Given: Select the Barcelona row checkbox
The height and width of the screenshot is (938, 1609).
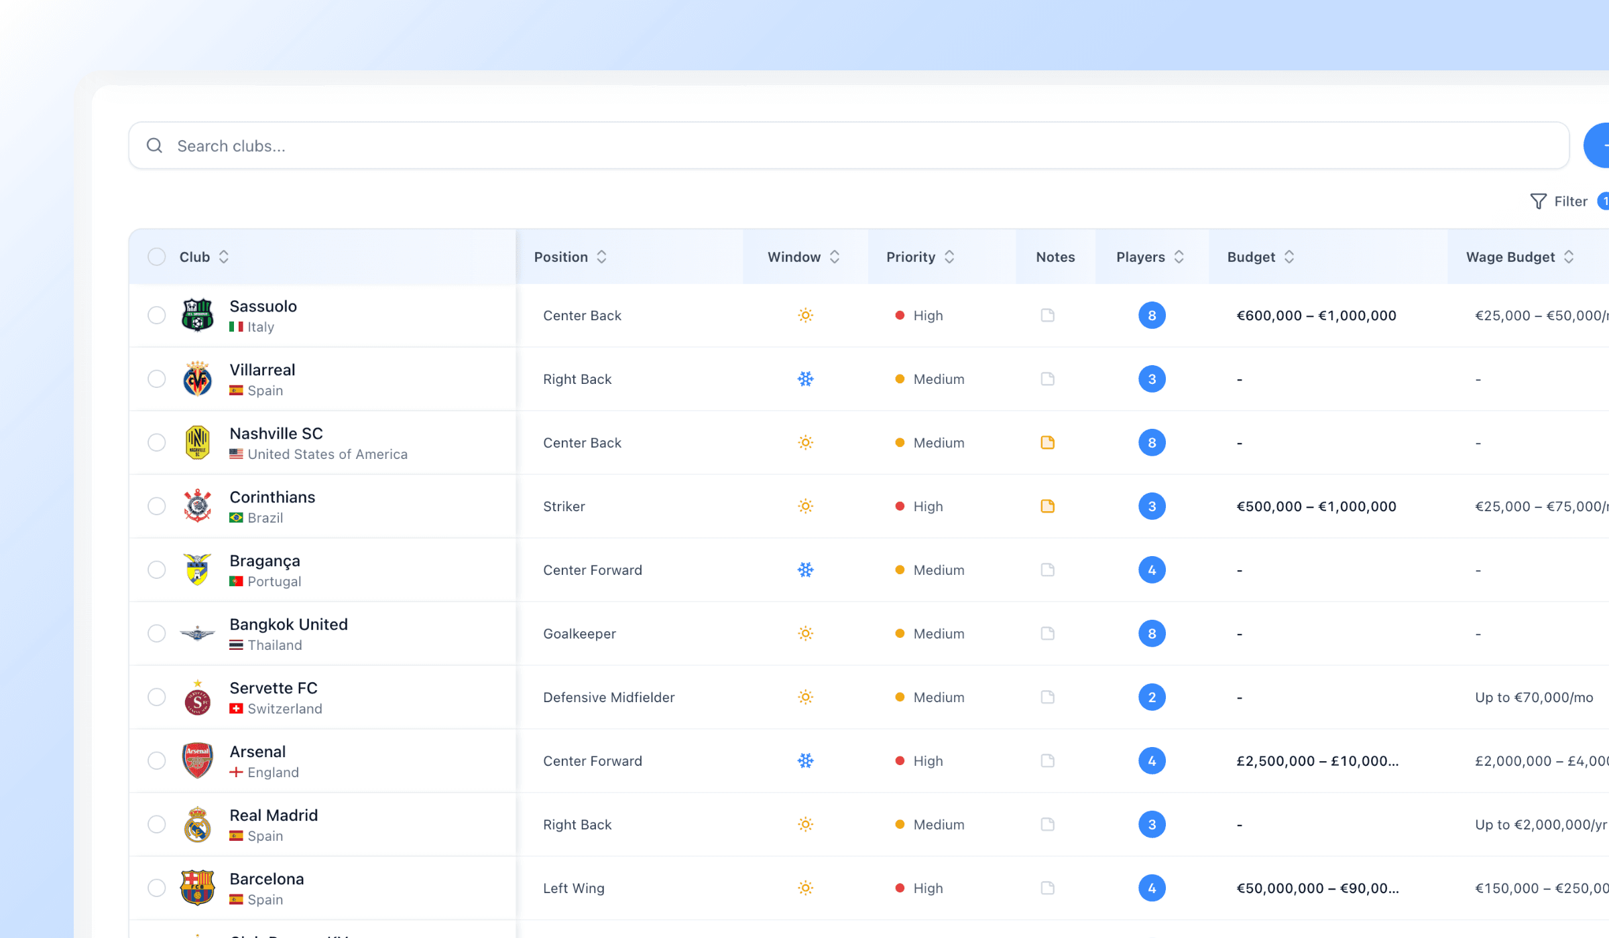Looking at the screenshot, I should [x=156, y=888].
